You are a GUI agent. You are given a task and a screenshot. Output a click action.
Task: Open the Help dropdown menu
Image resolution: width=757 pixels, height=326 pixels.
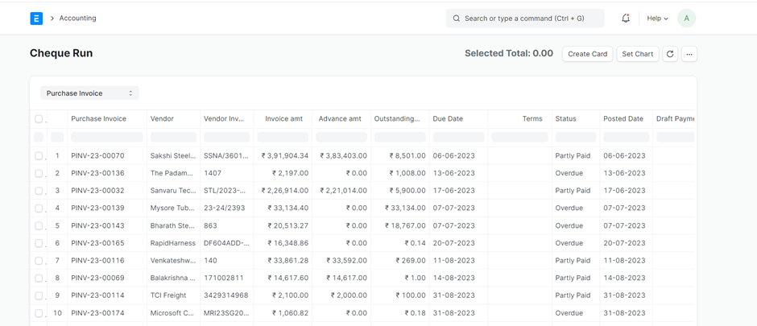pos(657,19)
